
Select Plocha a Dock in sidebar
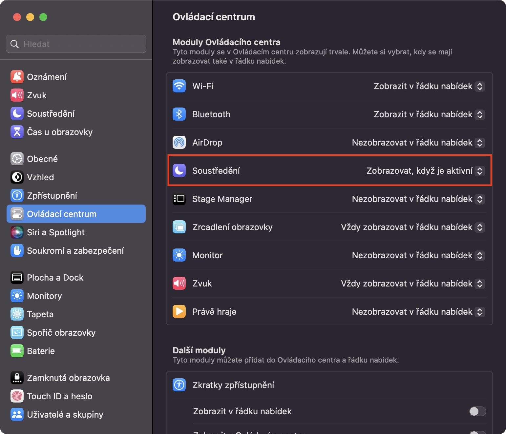[x=55, y=278]
